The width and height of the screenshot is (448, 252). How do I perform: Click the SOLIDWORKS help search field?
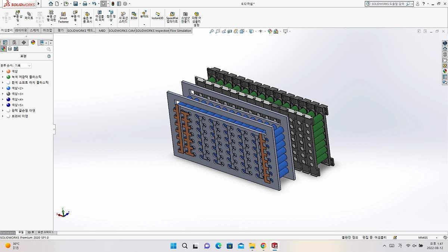click(388, 4)
